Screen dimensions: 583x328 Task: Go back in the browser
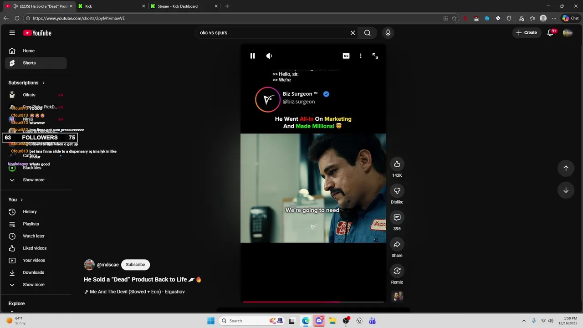(6, 18)
